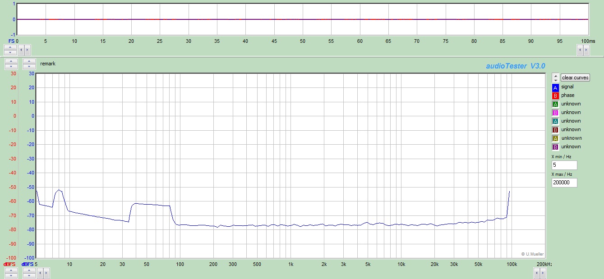Click the X max / Hz input field
The height and width of the screenshot is (279, 604).
coord(564,183)
